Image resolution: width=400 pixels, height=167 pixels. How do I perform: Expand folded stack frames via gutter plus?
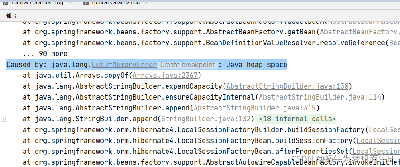[x=3, y=119]
